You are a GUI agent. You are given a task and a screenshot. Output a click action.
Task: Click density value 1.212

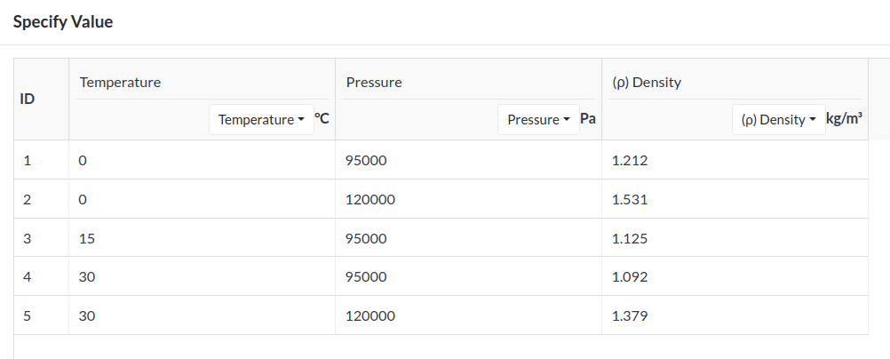point(630,161)
